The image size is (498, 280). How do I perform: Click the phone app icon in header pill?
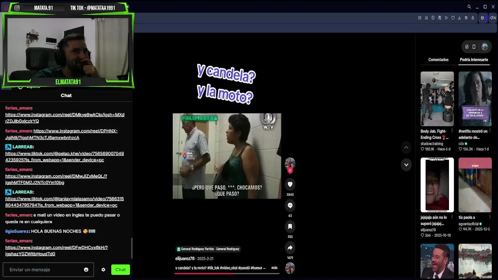click(474, 47)
